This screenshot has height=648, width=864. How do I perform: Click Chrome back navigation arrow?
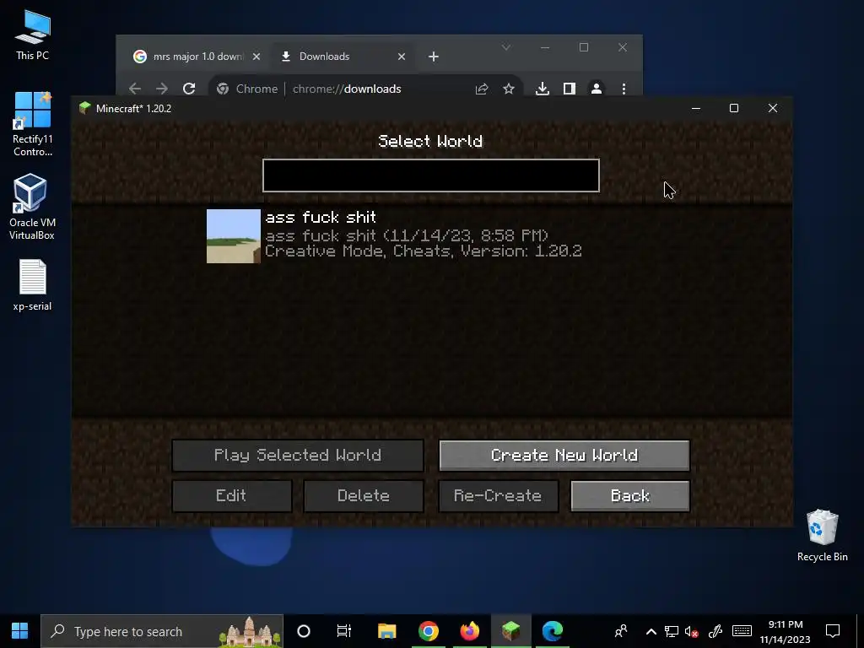click(x=135, y=89)
